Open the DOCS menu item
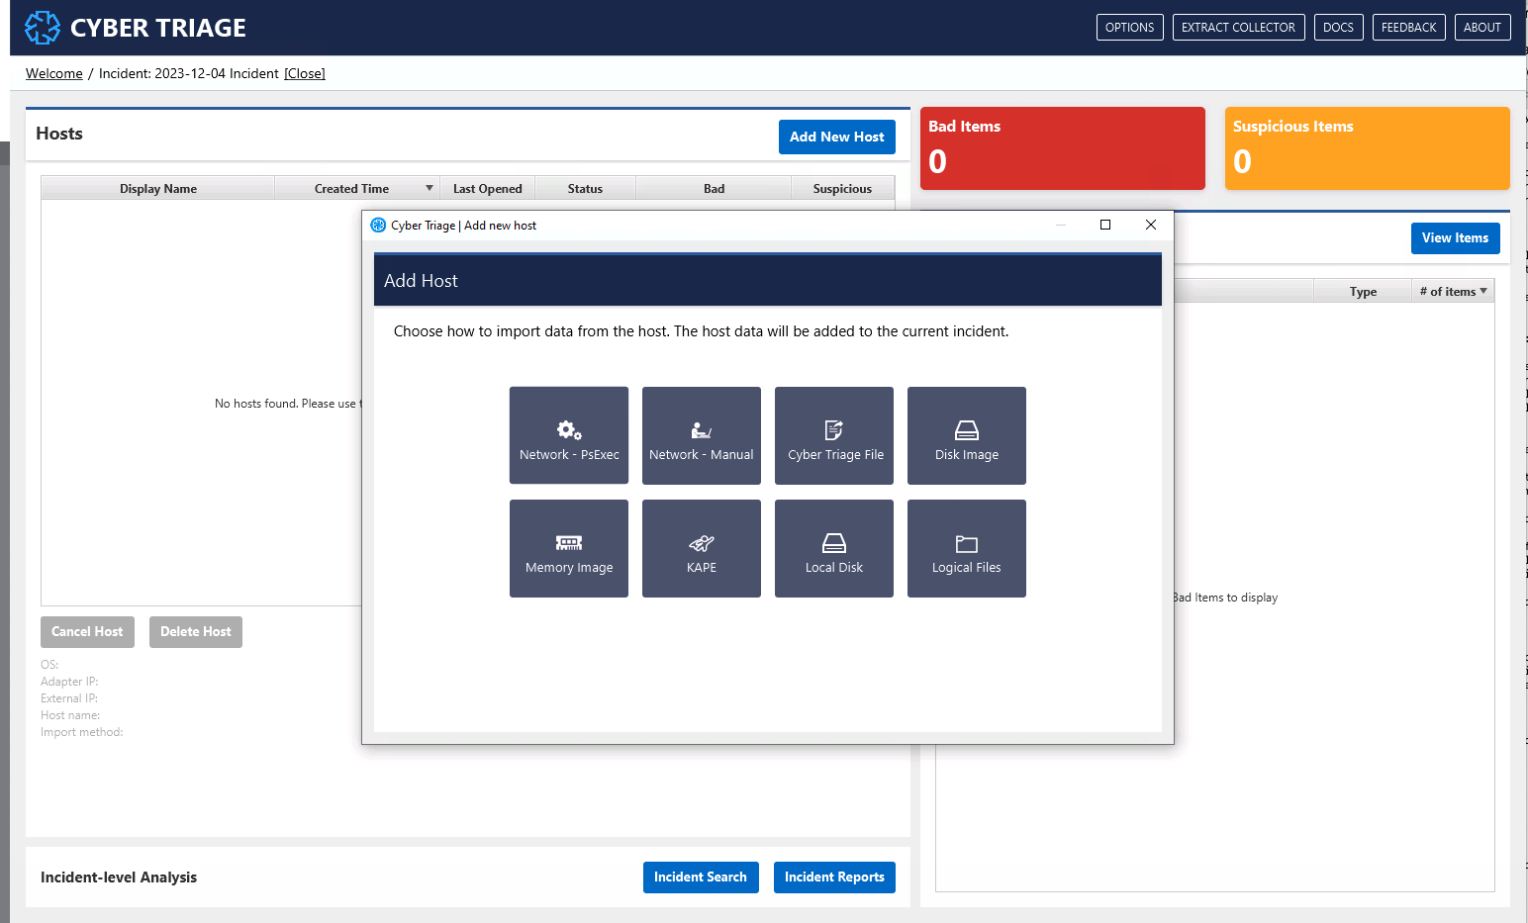This screenshot has width=1528, height=923. [1338, 28]
